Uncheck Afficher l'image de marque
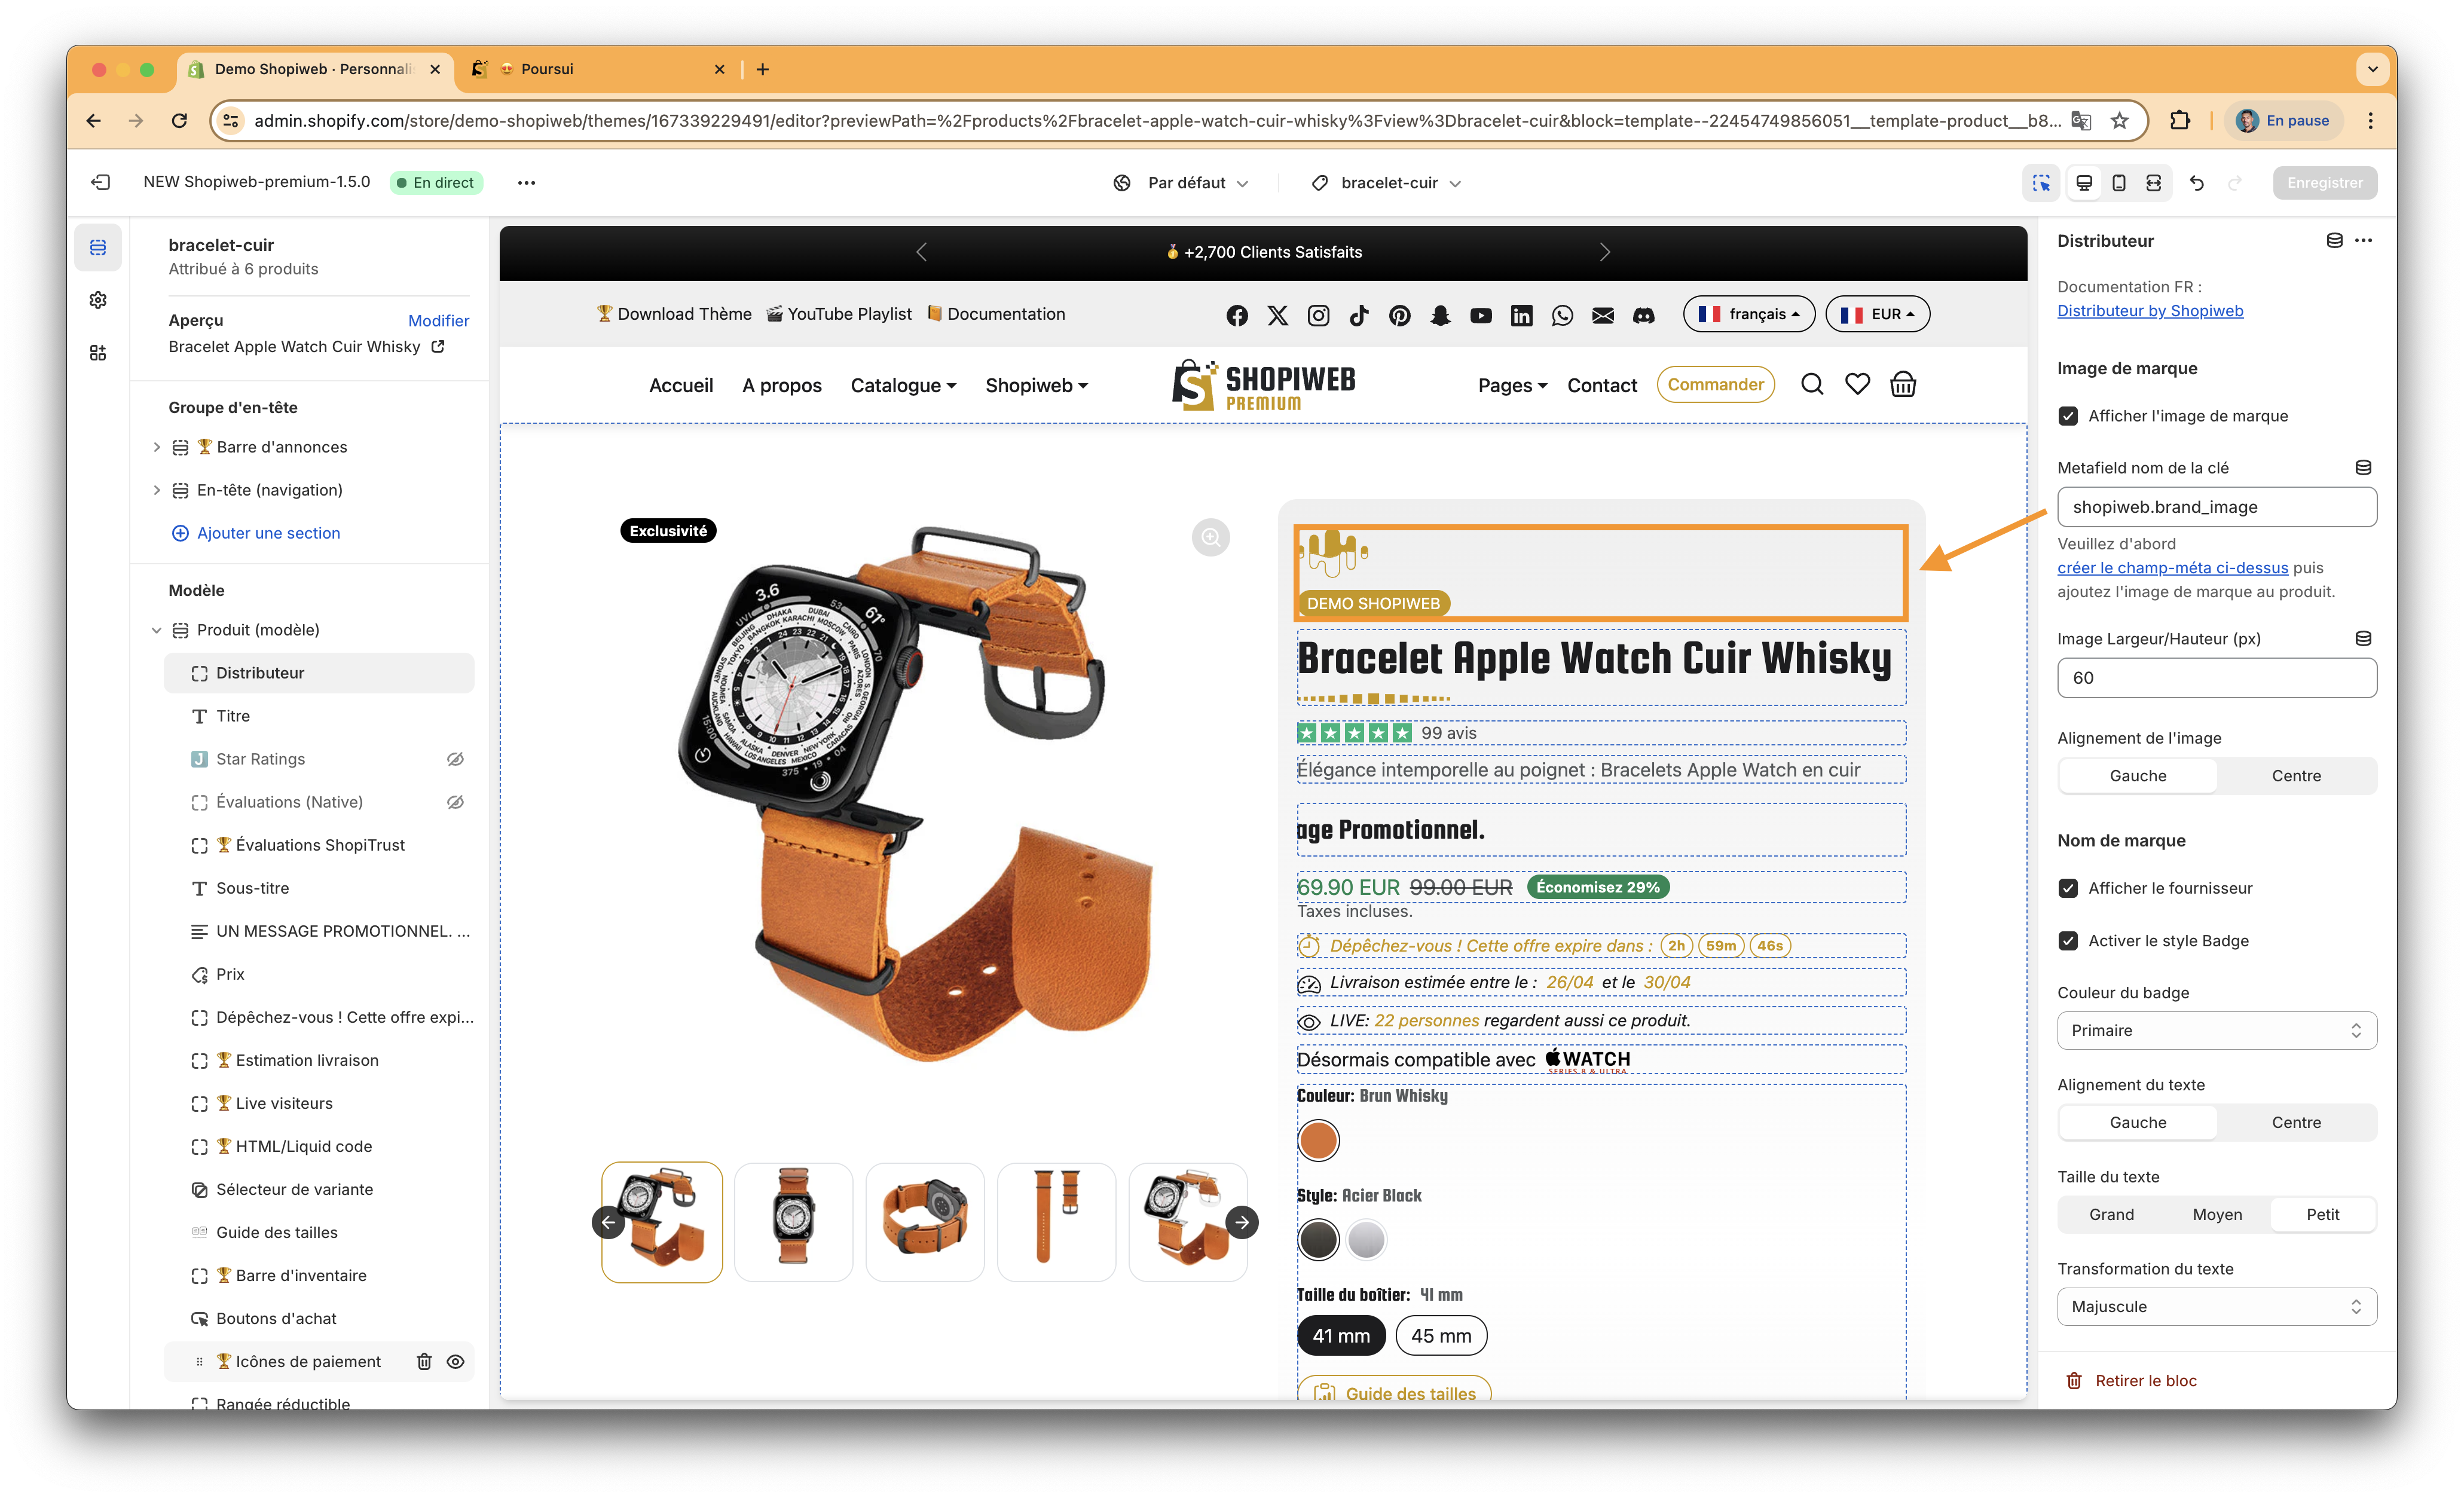The image size is (2464, 1498). (x=2068, y=416)
